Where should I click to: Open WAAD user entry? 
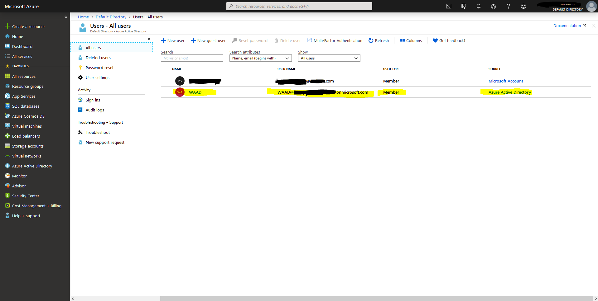point(195,92)
